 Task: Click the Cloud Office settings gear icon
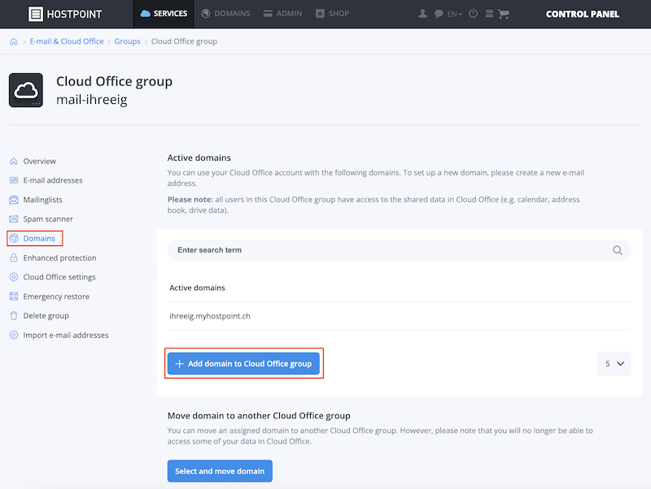14,277
